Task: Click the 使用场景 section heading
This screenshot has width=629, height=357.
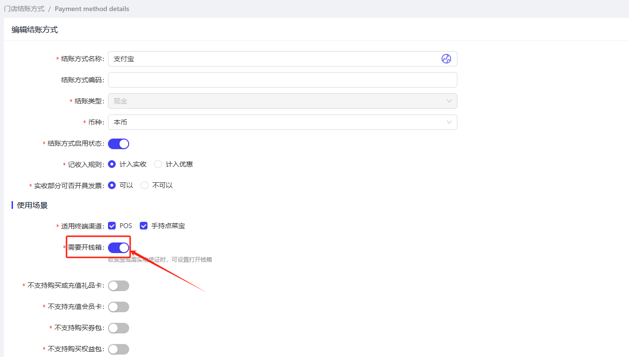Action: click(x=32, y=205)
